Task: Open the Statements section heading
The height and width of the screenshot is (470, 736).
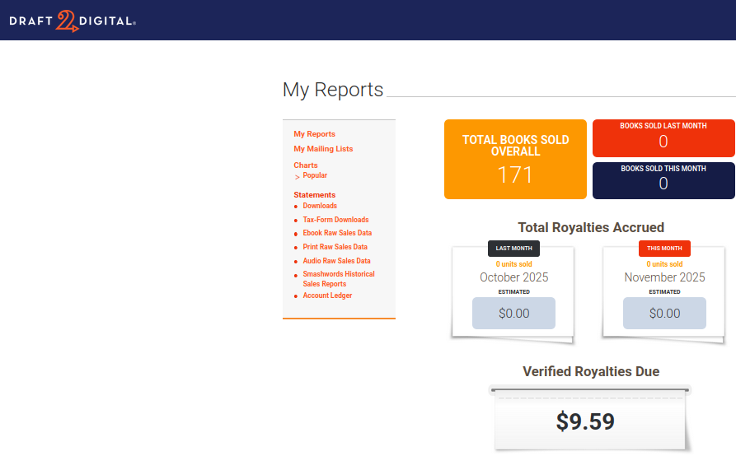Action: pyautogui.click(x=314, y=195)
